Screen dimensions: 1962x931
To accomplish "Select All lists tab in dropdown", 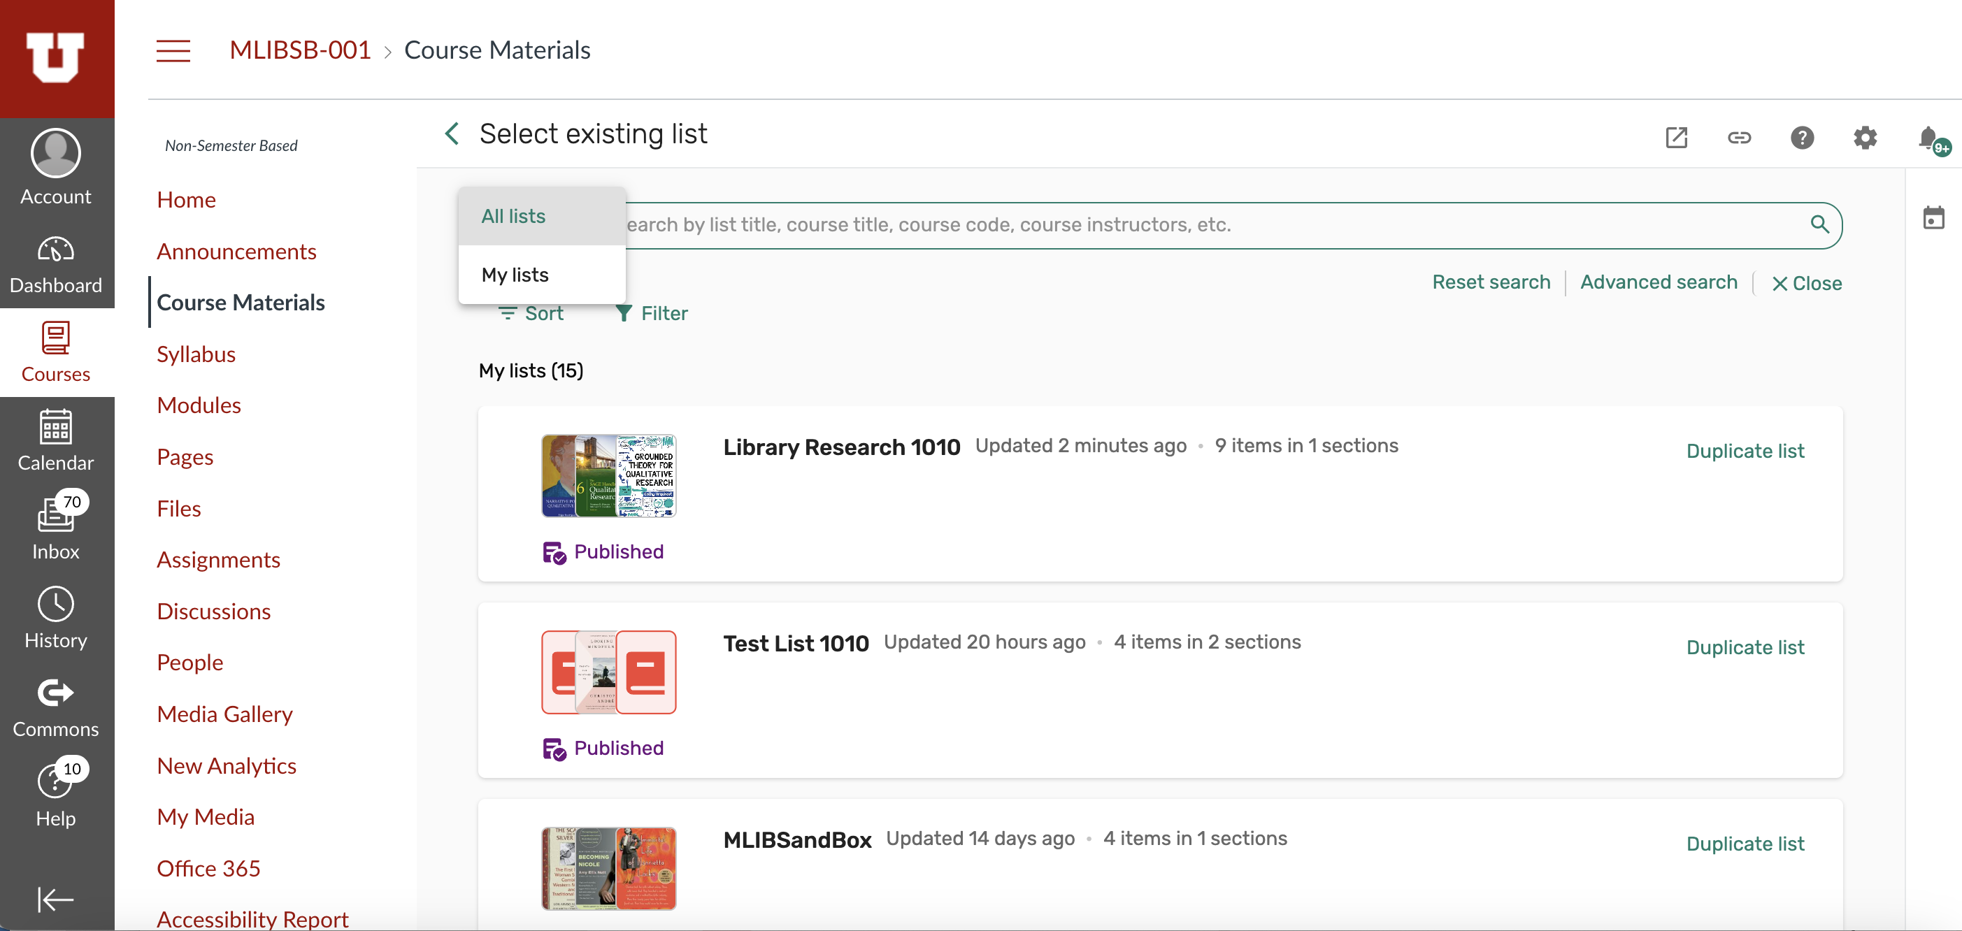I will pos(515,215).
